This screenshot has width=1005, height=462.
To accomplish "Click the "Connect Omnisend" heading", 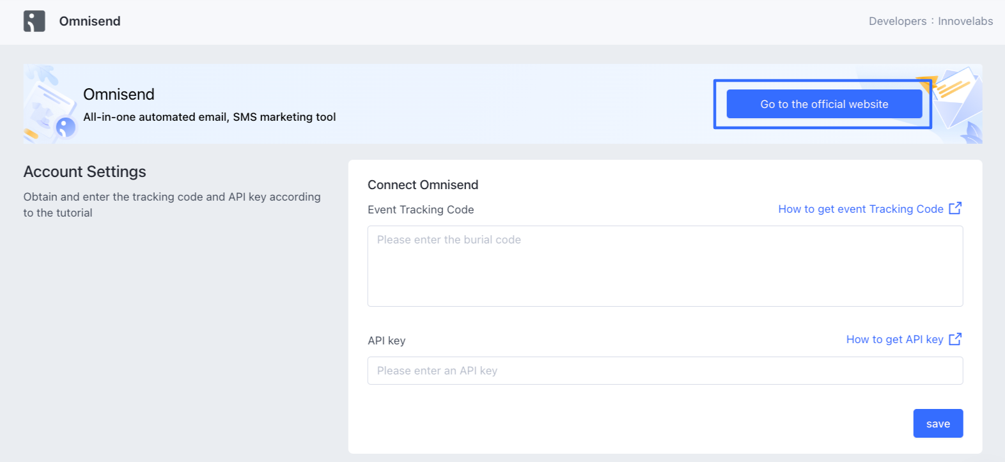I will 423,185.
